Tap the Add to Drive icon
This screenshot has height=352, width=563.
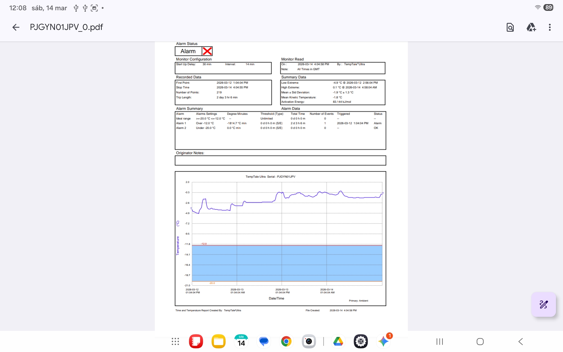531,27
